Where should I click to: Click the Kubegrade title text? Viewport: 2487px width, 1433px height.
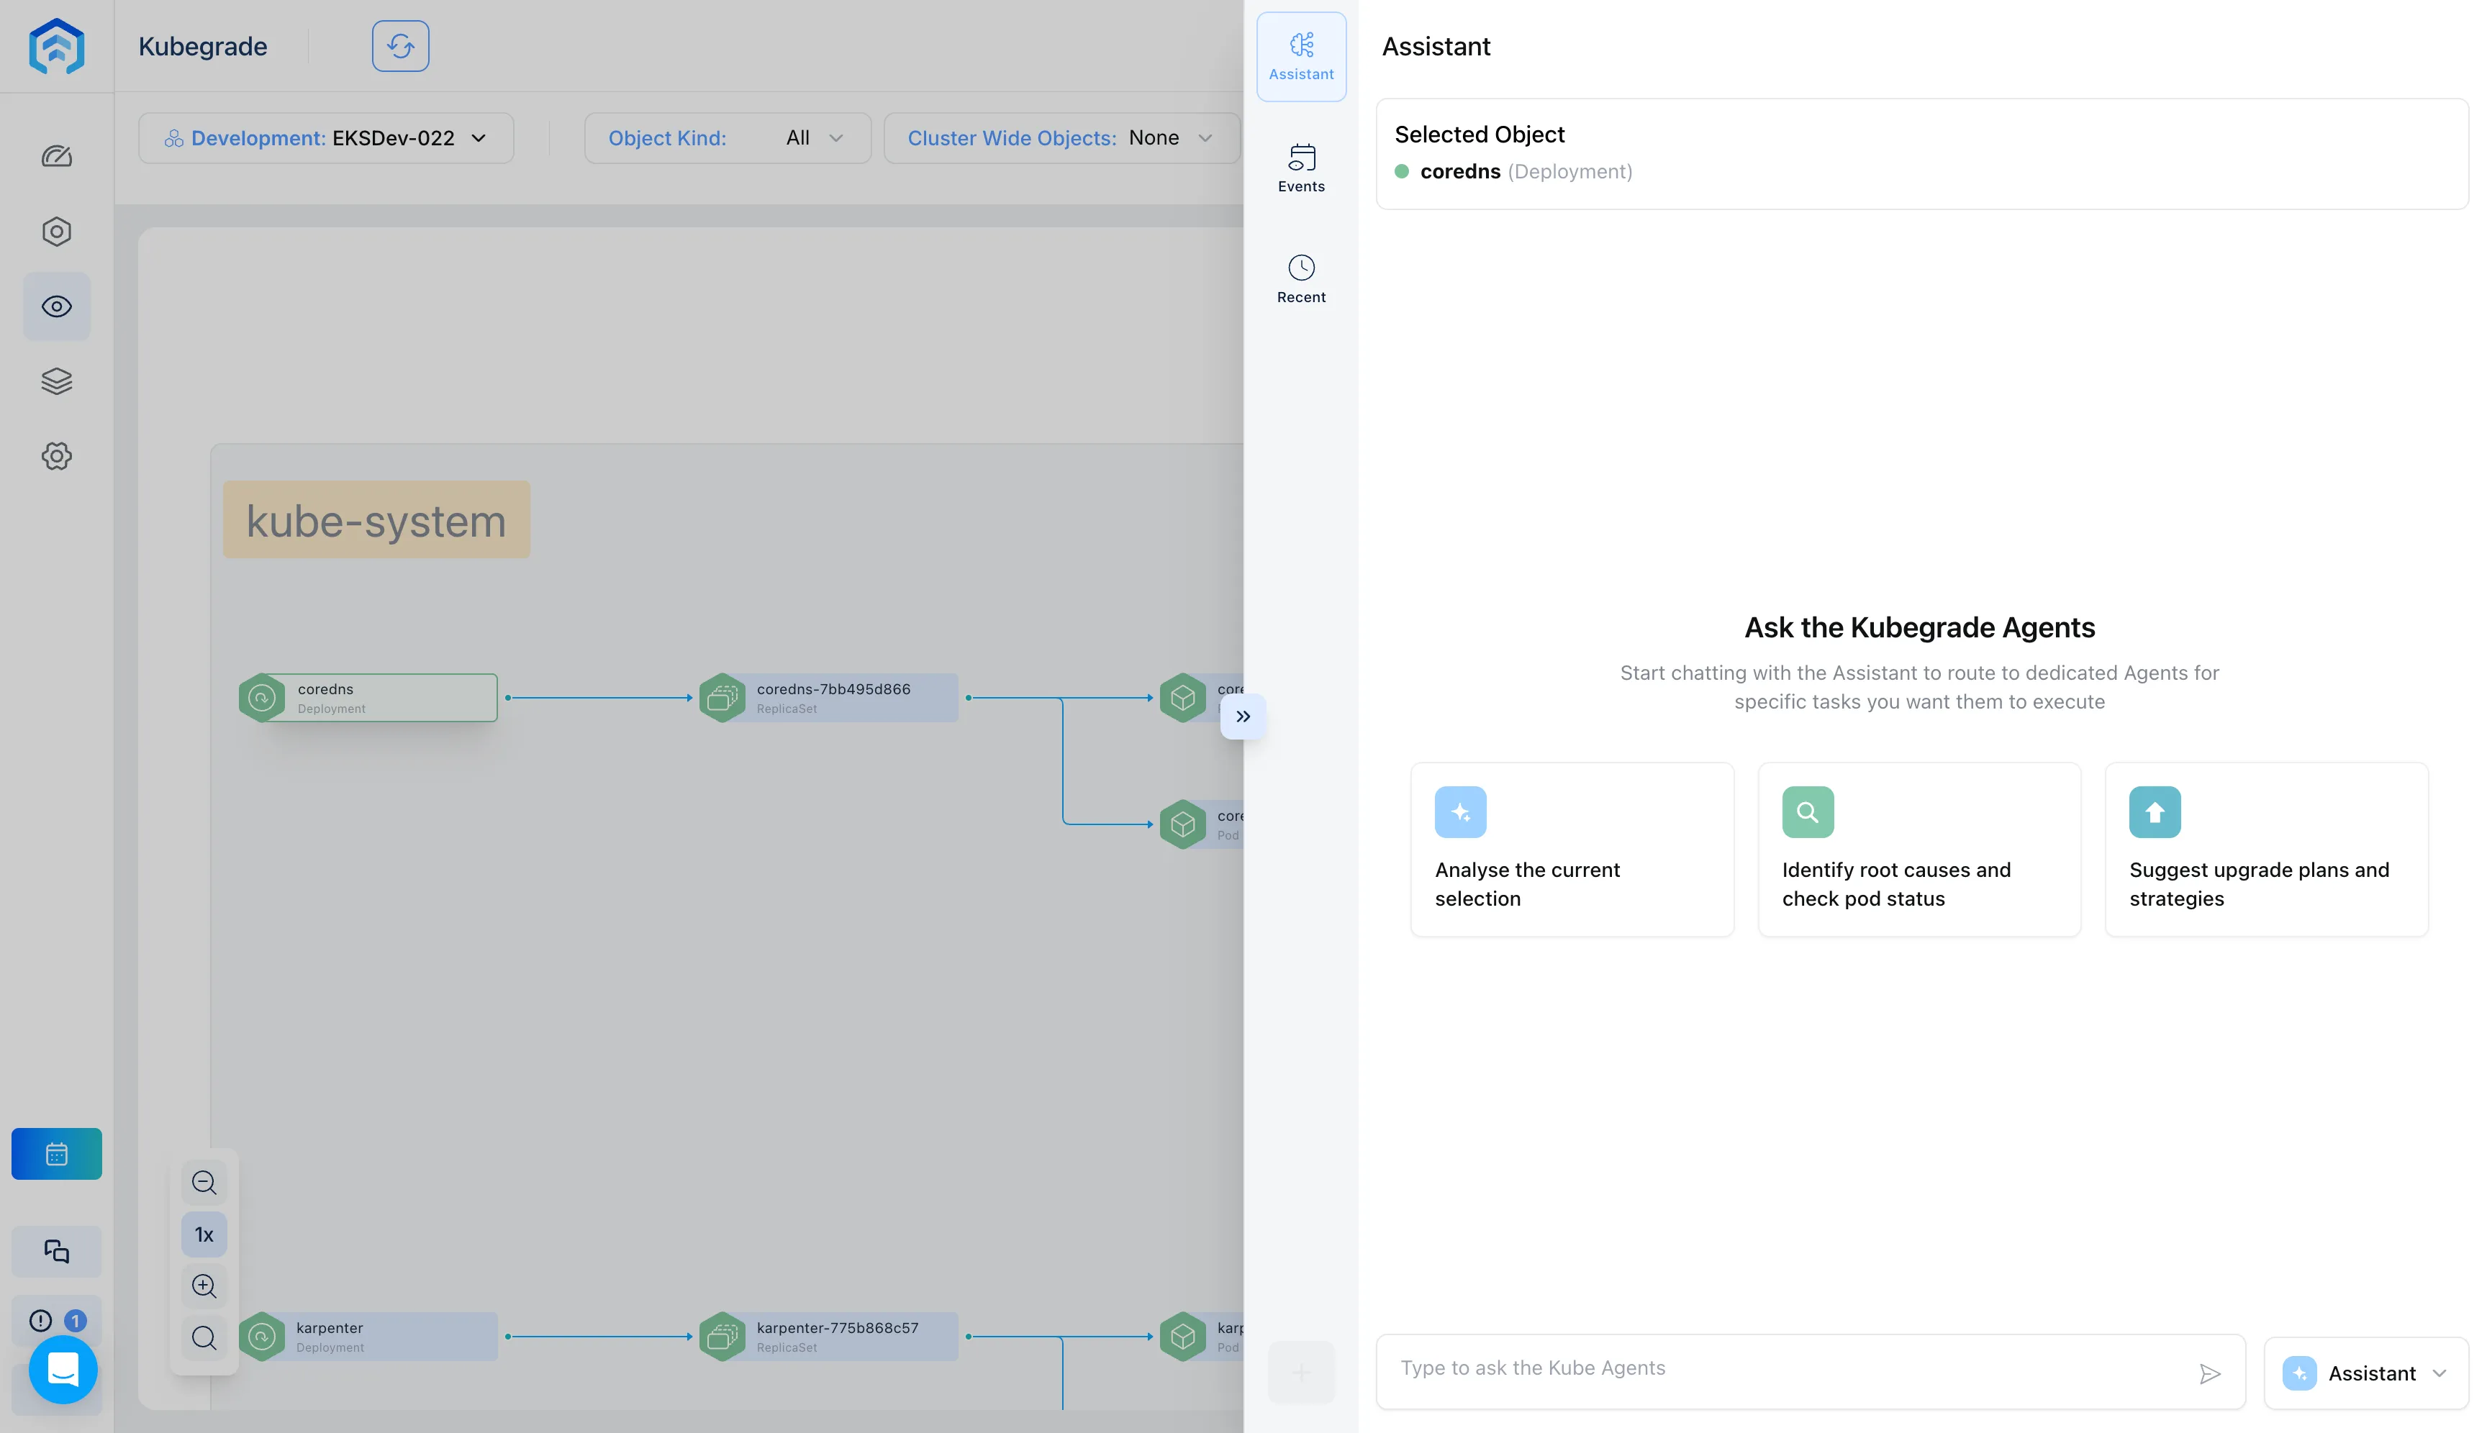(x=203, y=46)
